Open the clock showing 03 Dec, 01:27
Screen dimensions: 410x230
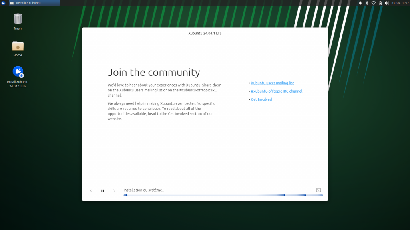400,3
